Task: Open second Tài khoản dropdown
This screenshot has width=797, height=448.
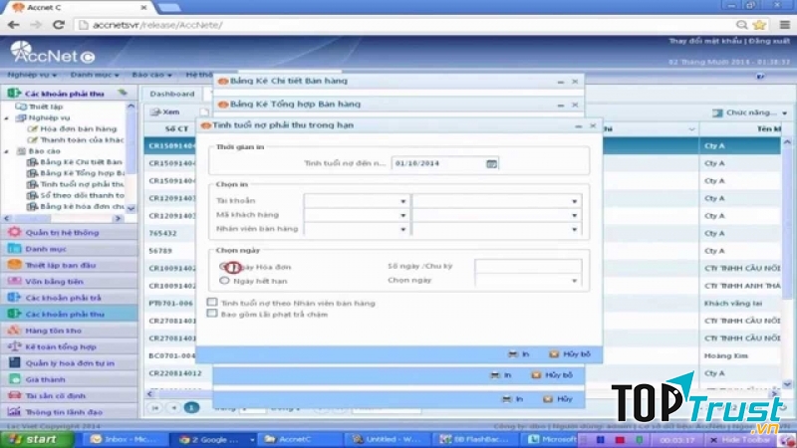Action: point(574,201)
